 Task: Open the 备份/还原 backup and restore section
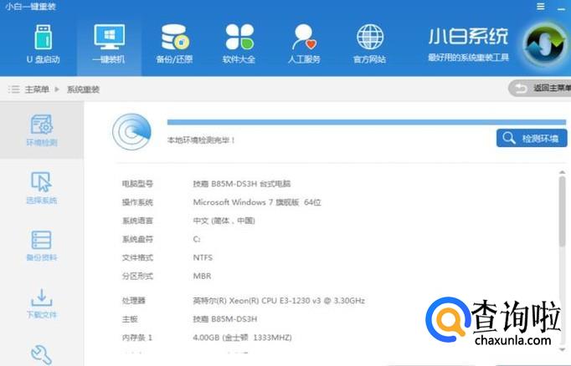coord(174,43)
